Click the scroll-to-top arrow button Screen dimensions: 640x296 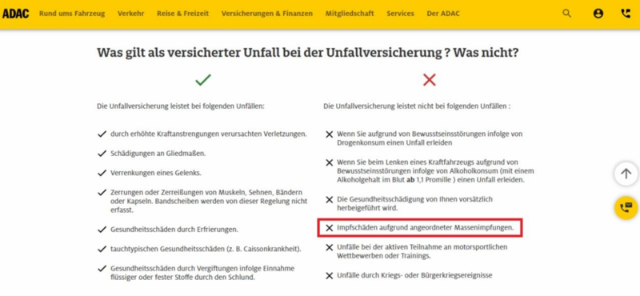click(626, 174)
